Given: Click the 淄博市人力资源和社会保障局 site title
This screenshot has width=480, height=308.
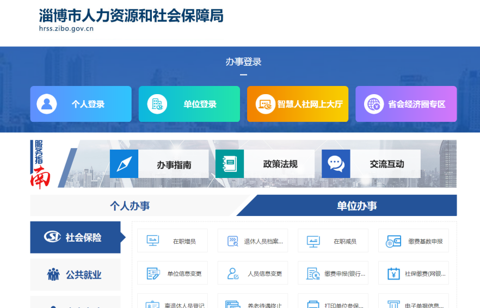Looking at the screenshot, I should (x=131, y=15).
